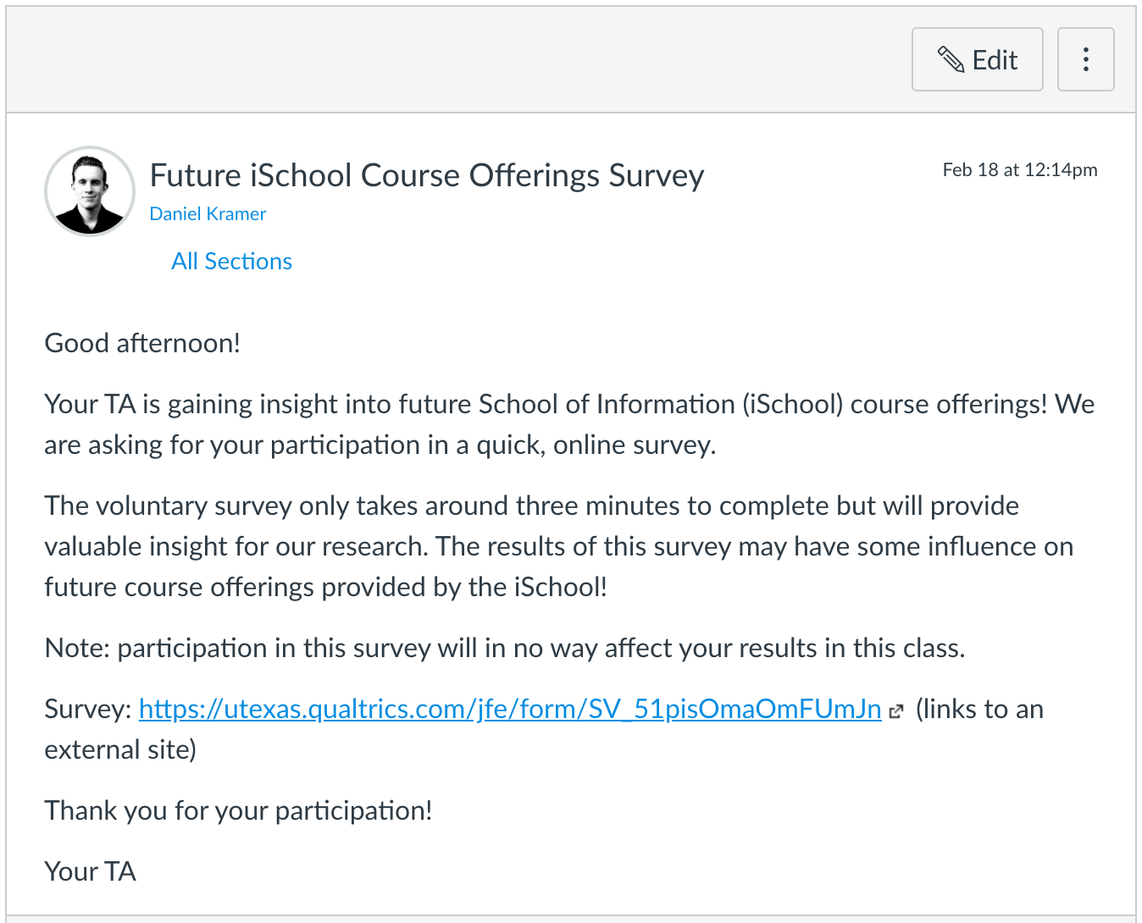The width and height of the screenshot is (1142, 923).
Task: Click the "Good afternoon!" greeting text
Action: pyautogui.click(x=142, y=343)
